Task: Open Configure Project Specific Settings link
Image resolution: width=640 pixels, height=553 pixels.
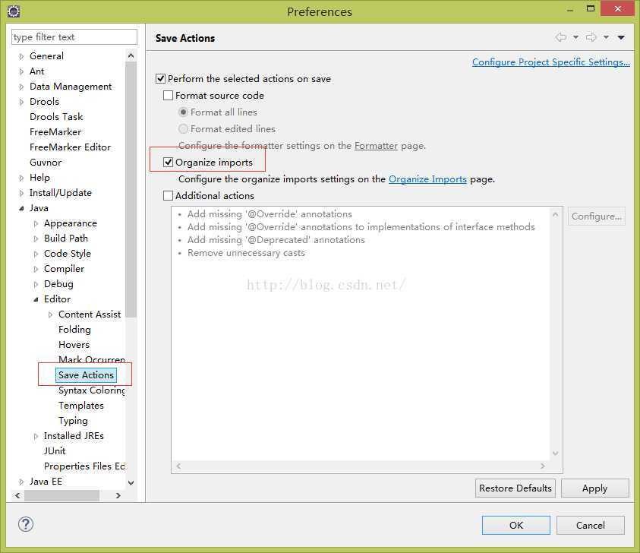Action: tap(551, 62)
